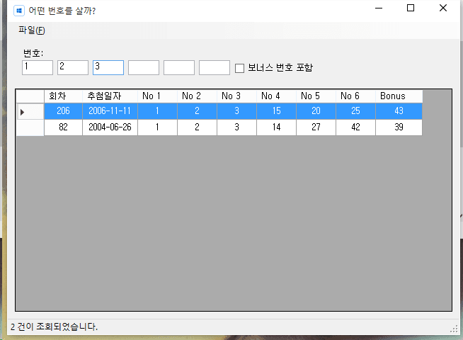Viewport: 463px width, 340px height.
Task: Click the No 5 column header
Action: 316,96
